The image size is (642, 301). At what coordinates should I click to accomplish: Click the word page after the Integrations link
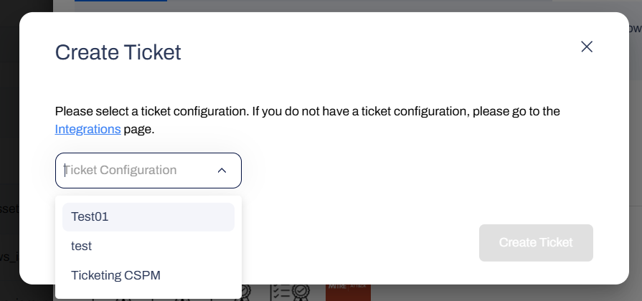pos(139,130)
